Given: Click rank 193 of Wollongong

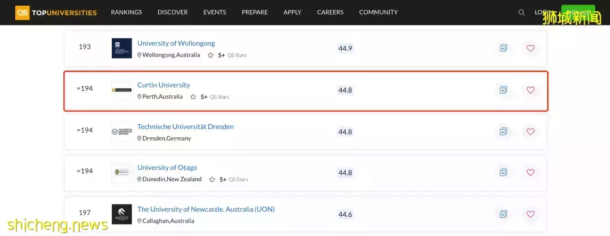Looking at the screenshot, I should click(85, 47).
